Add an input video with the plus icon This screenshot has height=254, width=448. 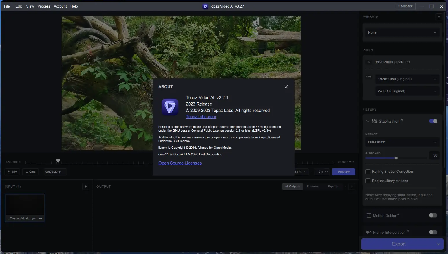pyautogui.click(x=86, y=187)
